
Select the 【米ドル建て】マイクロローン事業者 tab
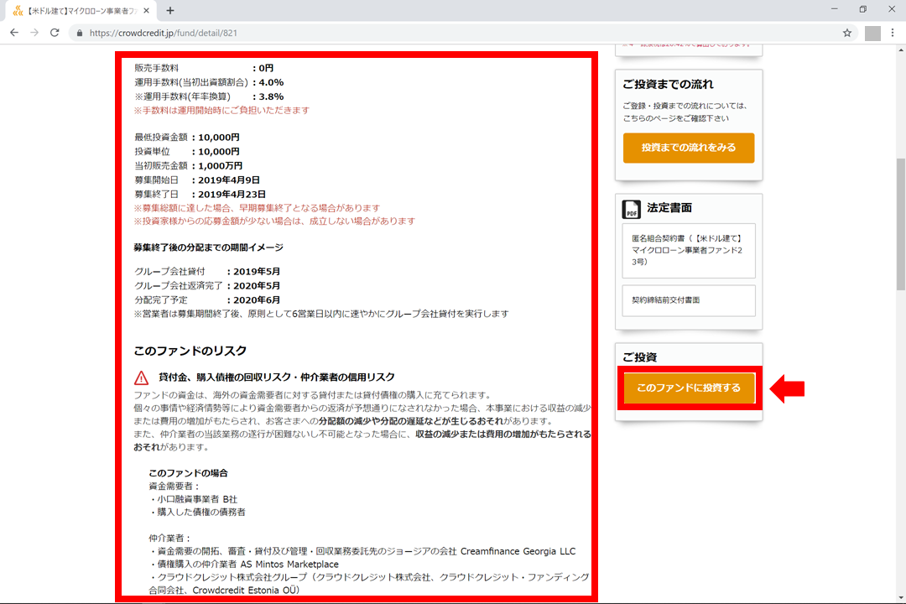80,10
